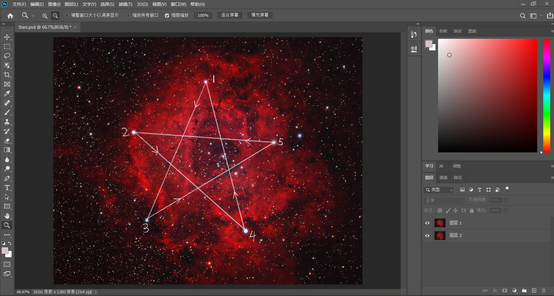Select the Crop tool
This screenshot has height=296, width=554.
(7, 75)
